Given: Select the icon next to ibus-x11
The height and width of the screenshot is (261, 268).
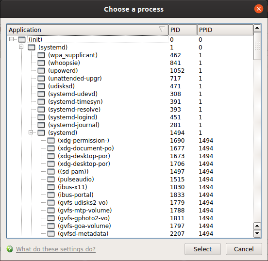Looking at the screenshot, I should pos(51,187).
